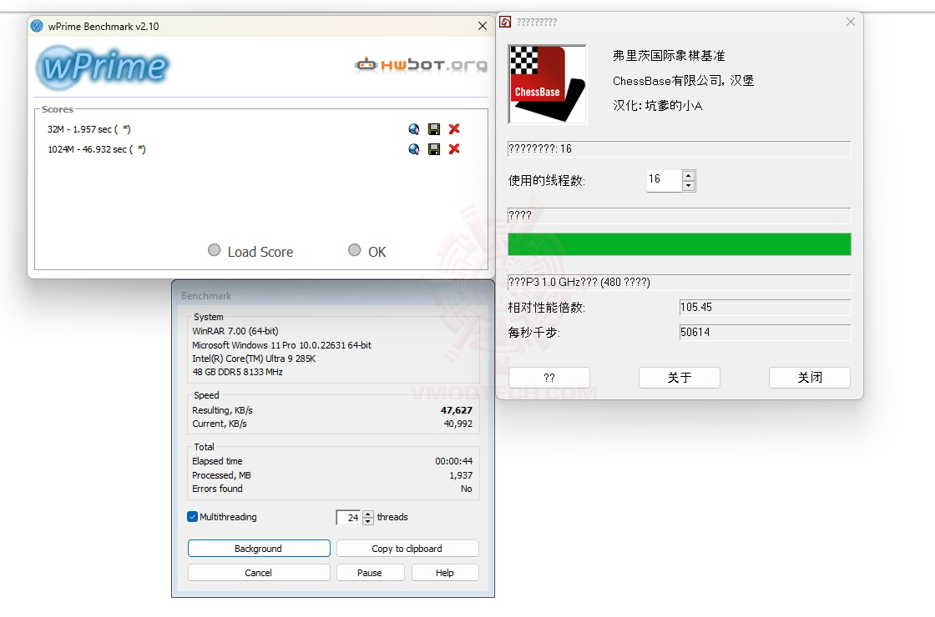The image size is (935, 617).
Task: Increase WinRAR thread count with up arrow
Action: pos(368,514)
